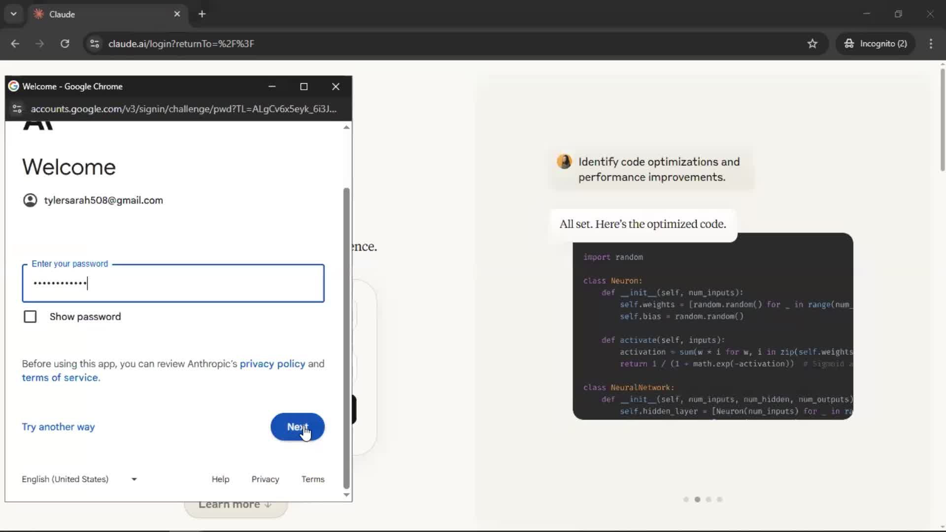View site info icon in popup address bar

(17, 108)
